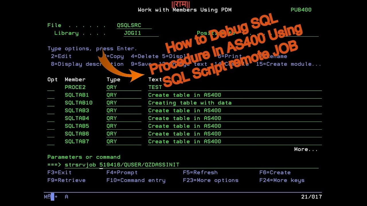Viewport: 367px width, 206px height.
Task: Click the QRY type field of PROCE2
Action: click(124, 88)
